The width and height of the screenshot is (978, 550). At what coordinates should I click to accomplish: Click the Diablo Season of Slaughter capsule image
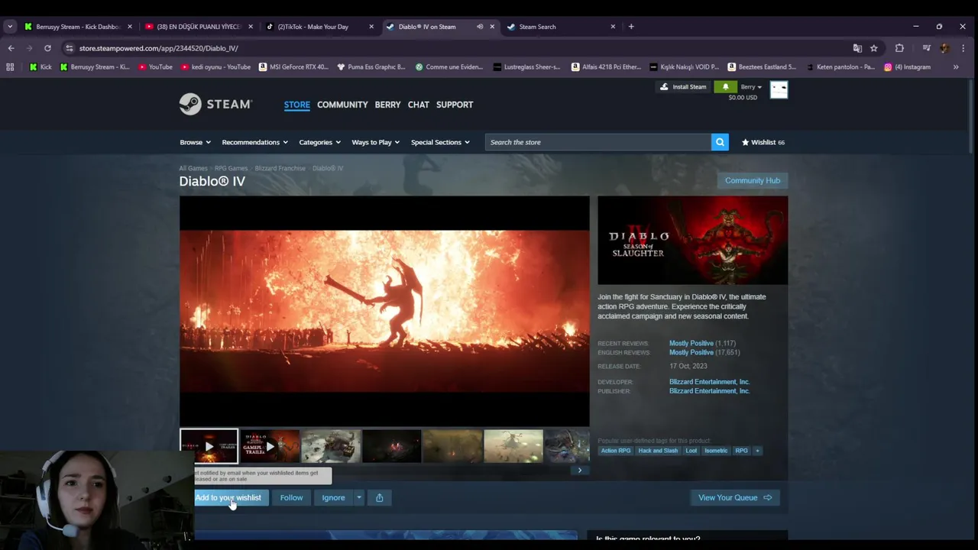692,240
